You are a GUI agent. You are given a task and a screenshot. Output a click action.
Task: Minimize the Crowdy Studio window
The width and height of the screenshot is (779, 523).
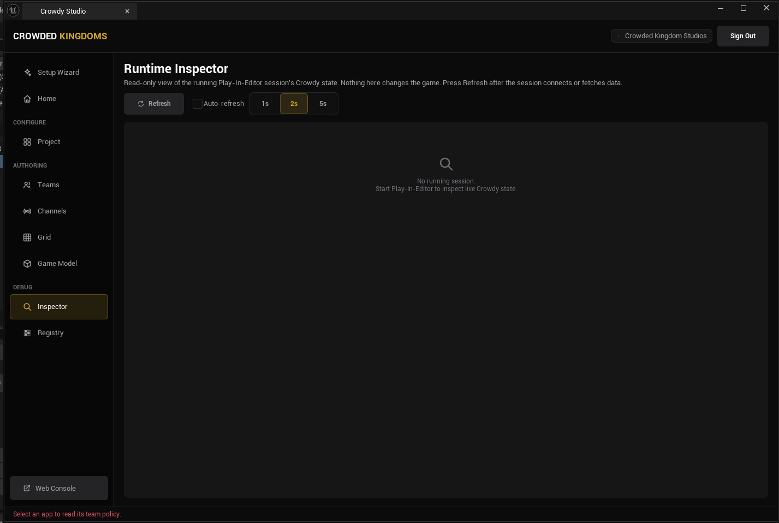tap(721, 8)
